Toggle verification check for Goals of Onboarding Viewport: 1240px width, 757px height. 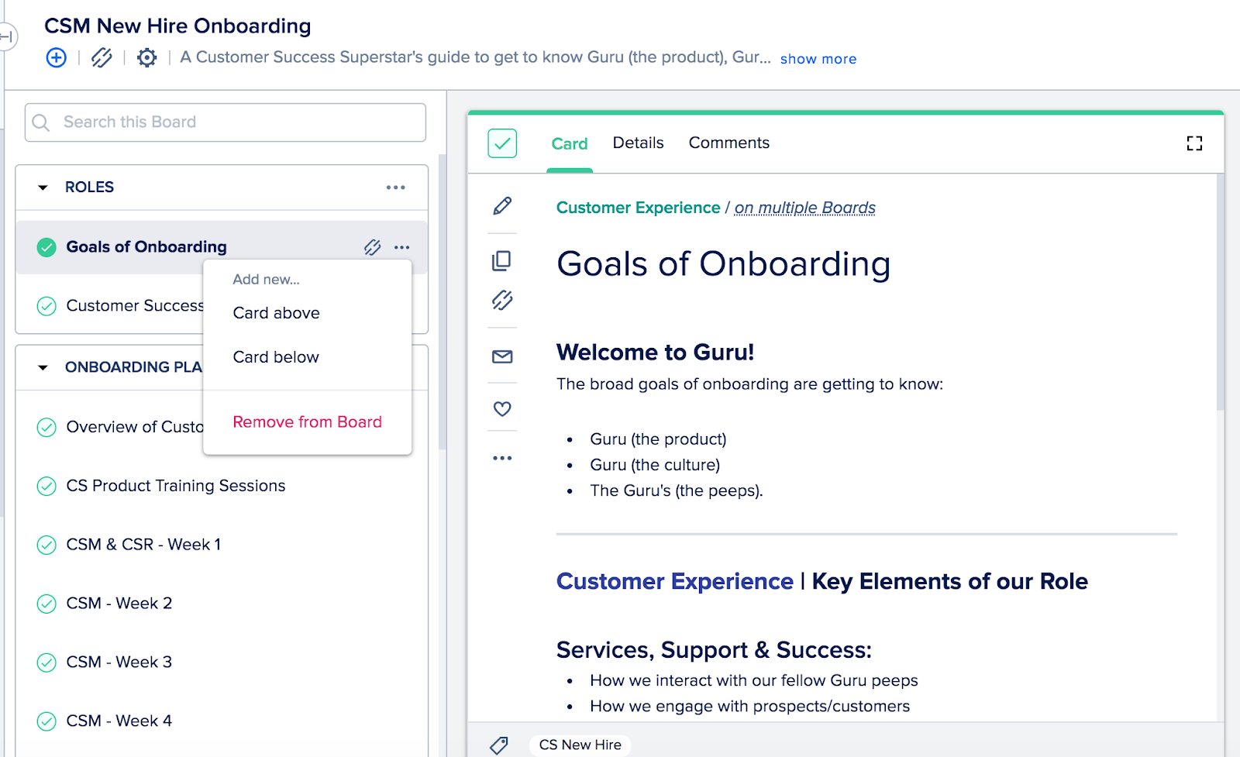(x=46, y=247)
